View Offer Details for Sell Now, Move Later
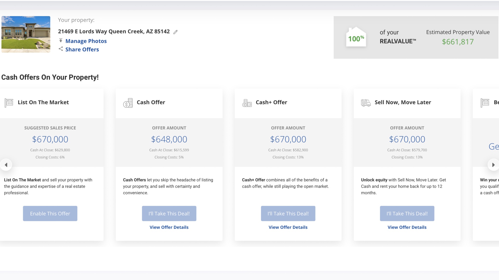The width and height of the screenshot is (499, 280). tap(407, 227)
